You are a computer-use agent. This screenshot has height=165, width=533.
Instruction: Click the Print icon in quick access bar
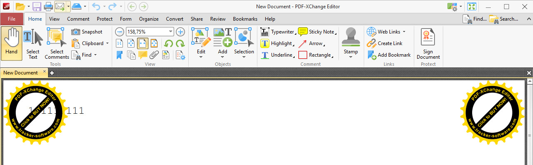(x=48, y=6)
